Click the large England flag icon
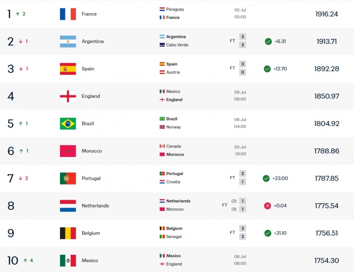The width and height of the screenshot is (354, 272). click(x=68, y=96)
